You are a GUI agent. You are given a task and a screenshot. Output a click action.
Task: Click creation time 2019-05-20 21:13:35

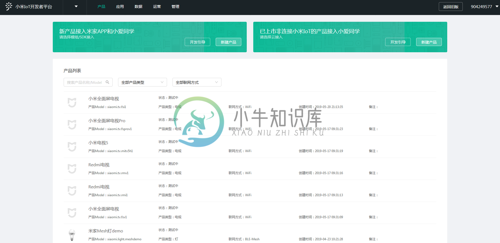click(329, 107)
